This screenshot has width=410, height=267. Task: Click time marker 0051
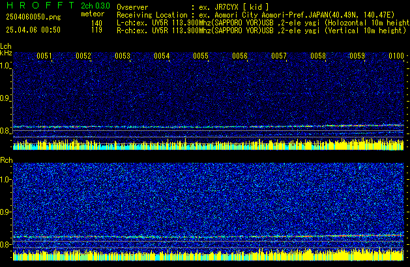click(44, 56)
